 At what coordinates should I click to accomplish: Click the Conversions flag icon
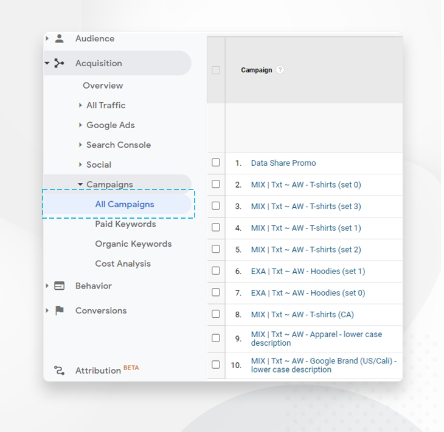59,310
